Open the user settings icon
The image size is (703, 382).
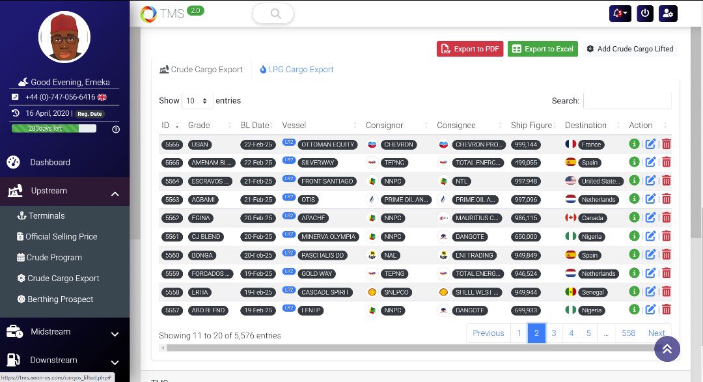click(x=668, y=14)
